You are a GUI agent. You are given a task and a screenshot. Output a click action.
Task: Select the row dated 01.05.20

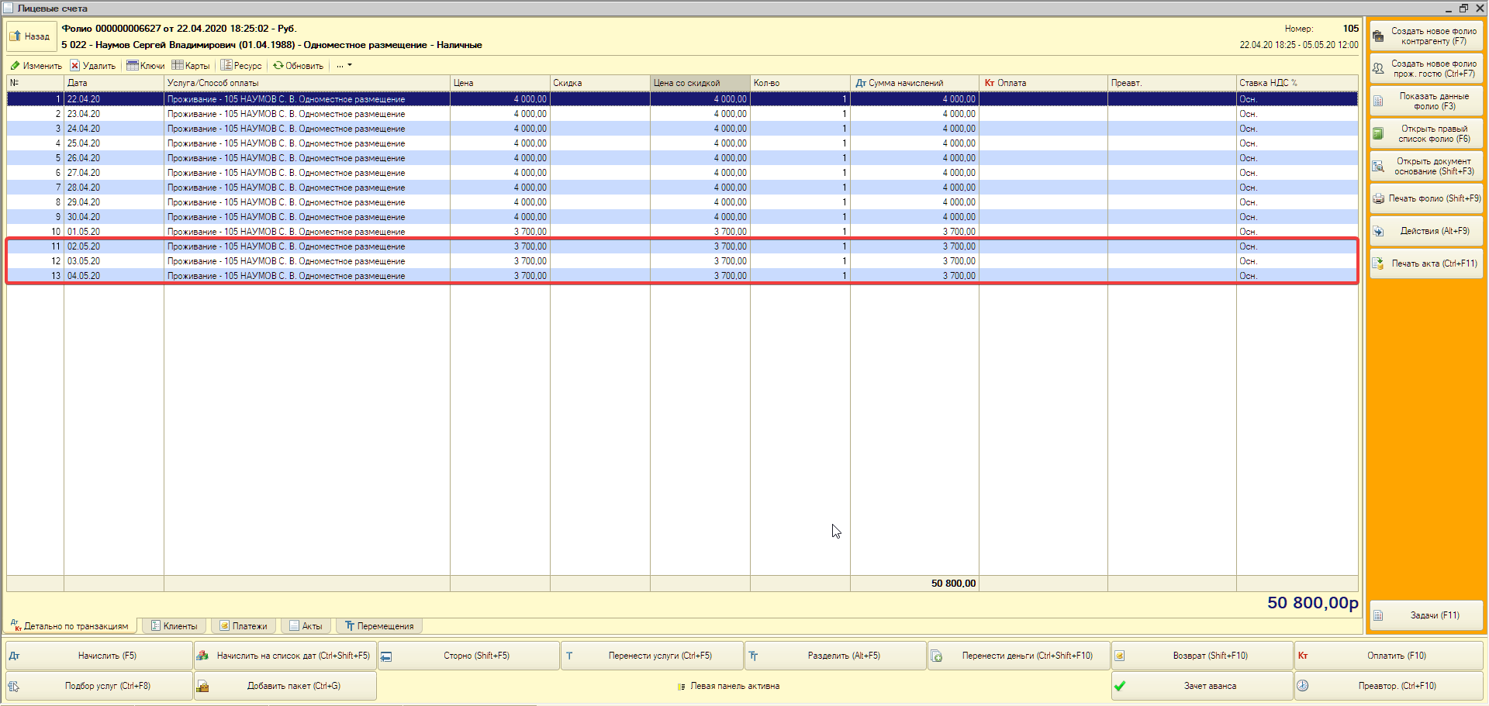[682, 232]
